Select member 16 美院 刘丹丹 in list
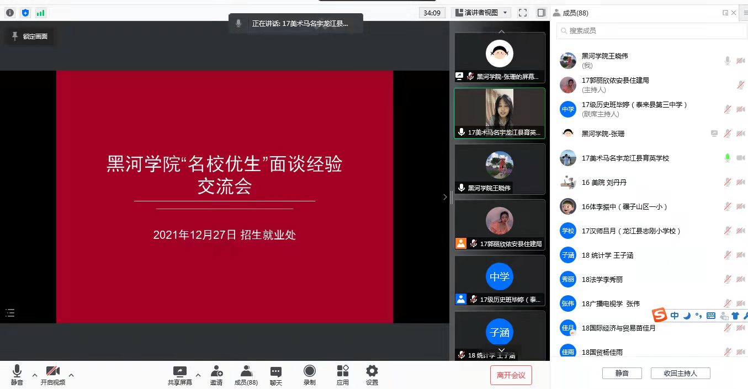The image size is (748, 389). click(x=604, y=183)
